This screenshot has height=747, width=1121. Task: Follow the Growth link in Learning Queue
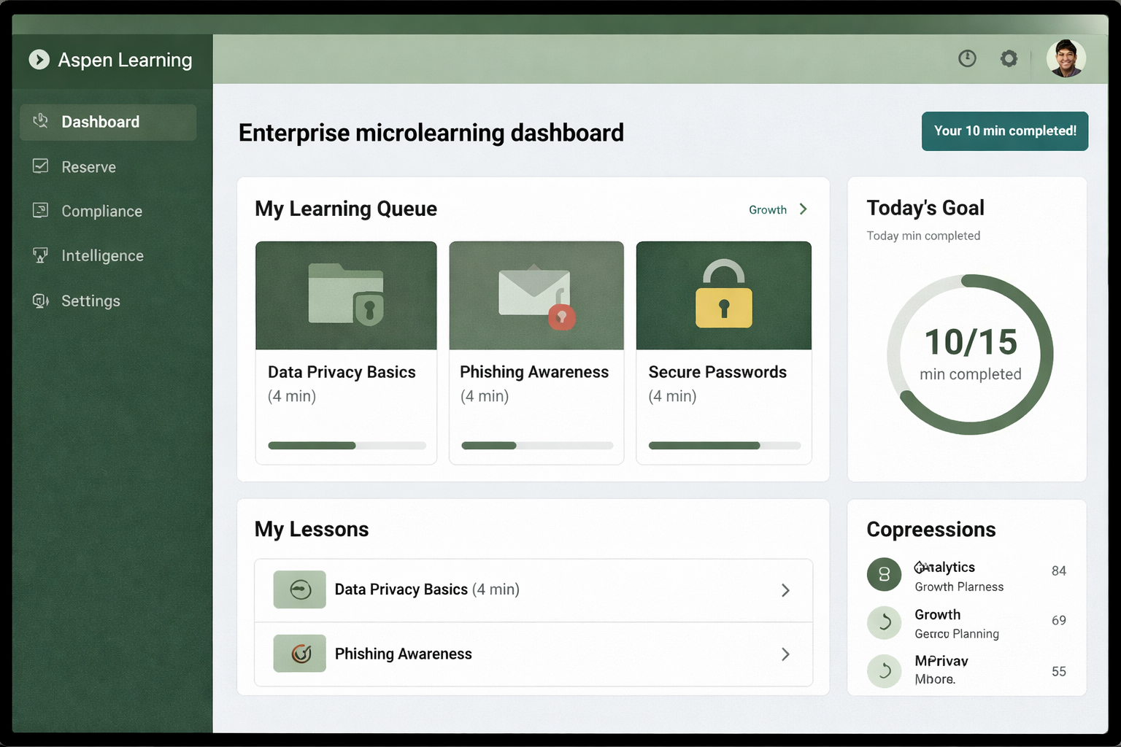tap(767, 210)
